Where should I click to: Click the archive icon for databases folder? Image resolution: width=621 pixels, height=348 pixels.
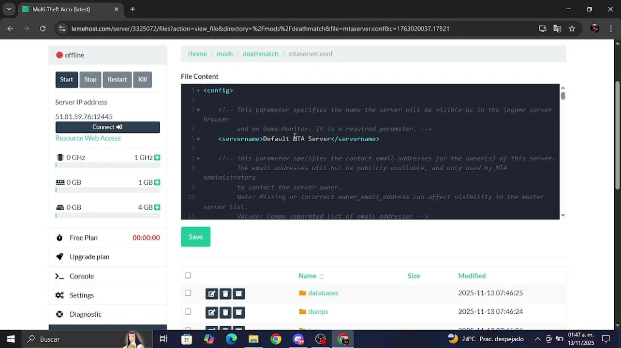(x=239, y=293)
